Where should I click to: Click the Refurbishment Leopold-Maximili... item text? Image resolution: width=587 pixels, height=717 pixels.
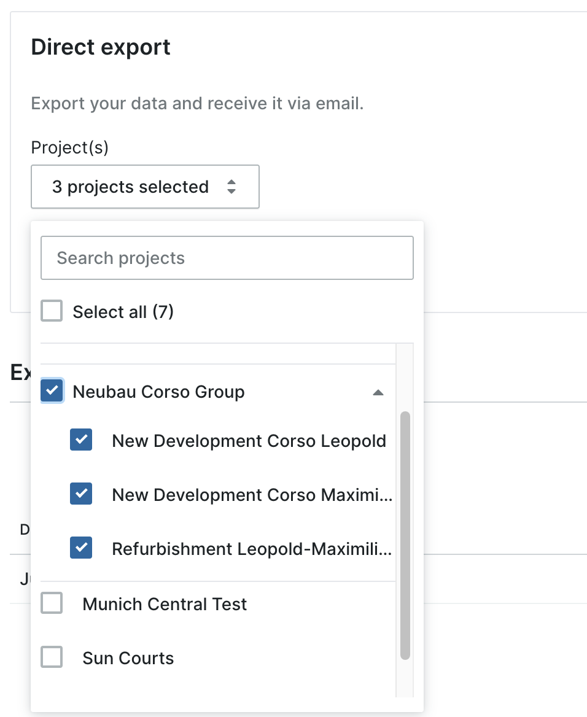click(x=252, y=548)
